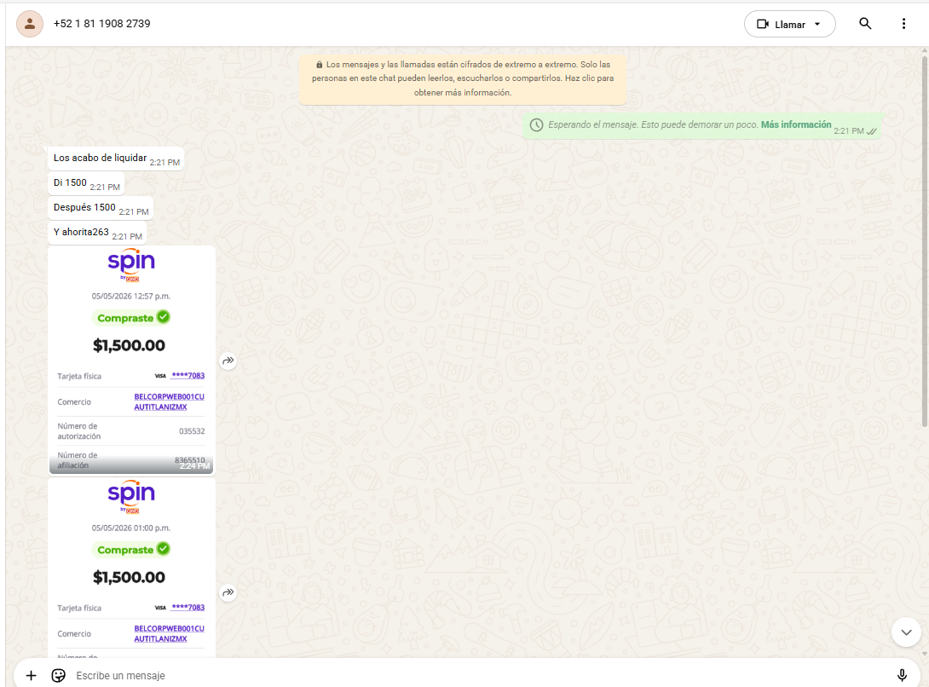Open the attach plus menu
This screenshot has height=687, width=929.
pyautogui.click(x=32, y=675)
